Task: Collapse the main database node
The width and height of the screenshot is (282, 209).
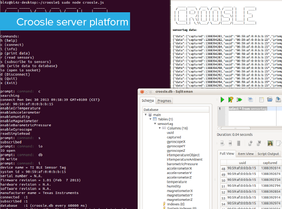Action: 146,114
